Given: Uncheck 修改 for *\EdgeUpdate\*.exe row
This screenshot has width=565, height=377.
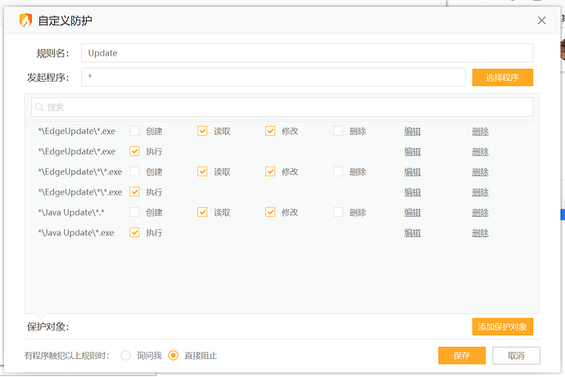Looking at the screenshot, I should coord(270,131).
